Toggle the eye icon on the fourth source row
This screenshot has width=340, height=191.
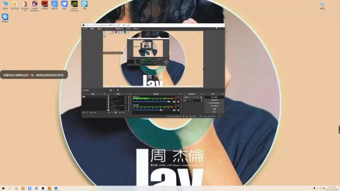point(125,103)
